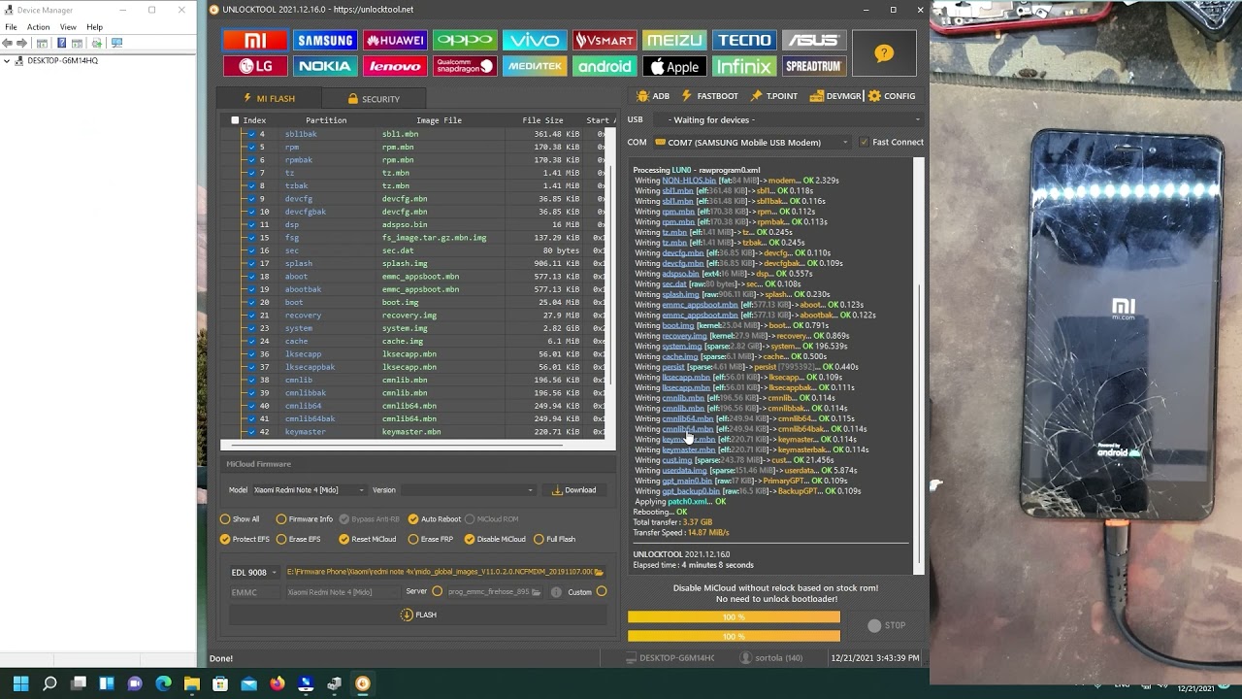1242x699 pixels.
Task: Select the Android brand logo
Action: [605, 66]
